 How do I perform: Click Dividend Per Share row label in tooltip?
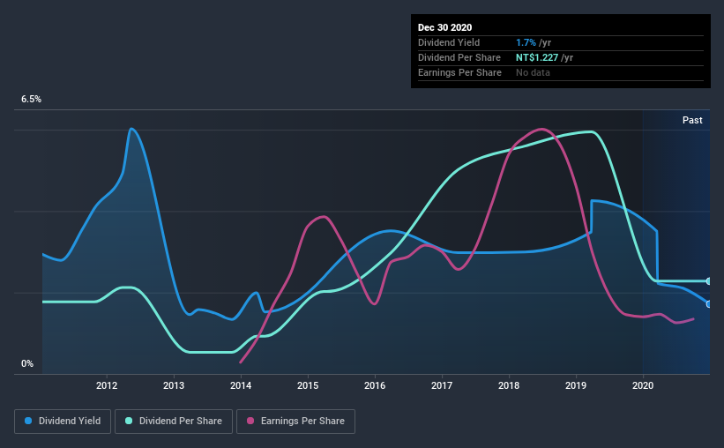[459, 57]
